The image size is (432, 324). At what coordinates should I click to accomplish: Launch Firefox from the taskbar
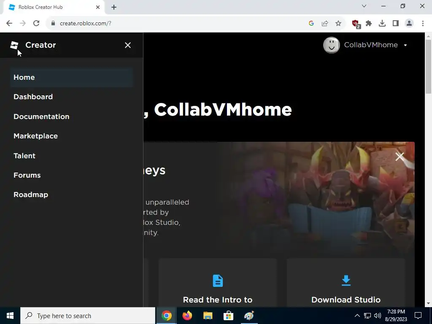tap(187, 316)
